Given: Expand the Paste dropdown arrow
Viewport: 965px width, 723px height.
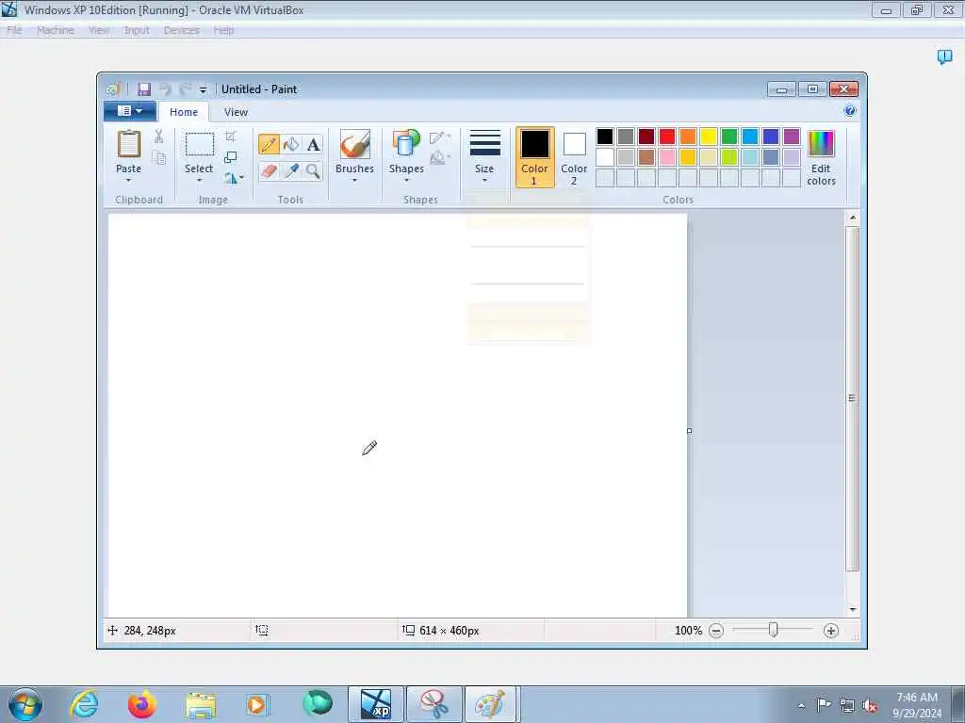Looking at the screenshot, I should pos(128,180).
